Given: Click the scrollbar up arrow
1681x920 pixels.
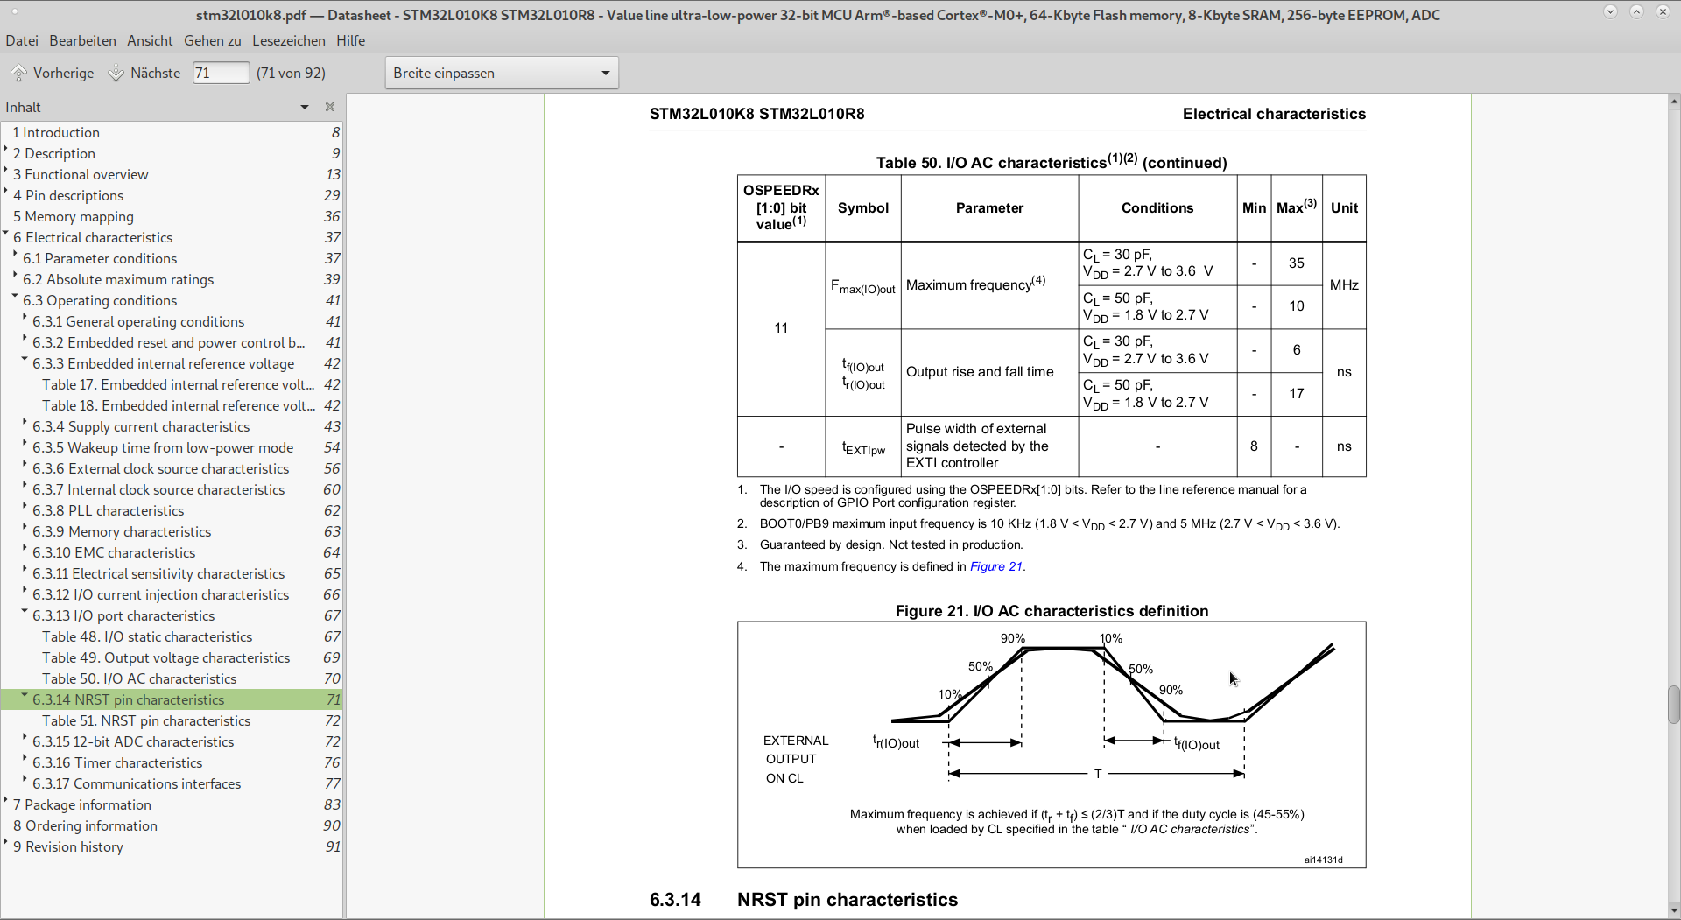Looking at the screenshot, I should [1673, 101].
